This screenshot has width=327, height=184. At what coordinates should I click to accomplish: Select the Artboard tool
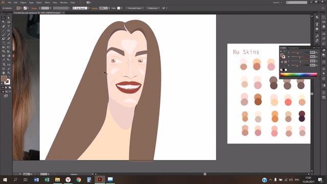click(4, 68)
